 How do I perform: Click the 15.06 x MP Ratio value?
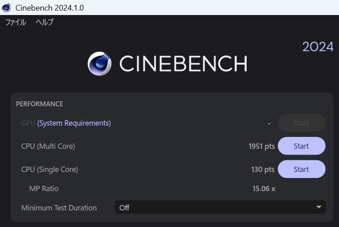264,189
